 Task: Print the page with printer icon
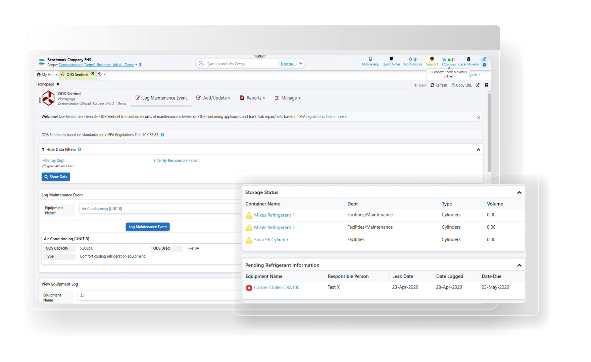(486, 85)
